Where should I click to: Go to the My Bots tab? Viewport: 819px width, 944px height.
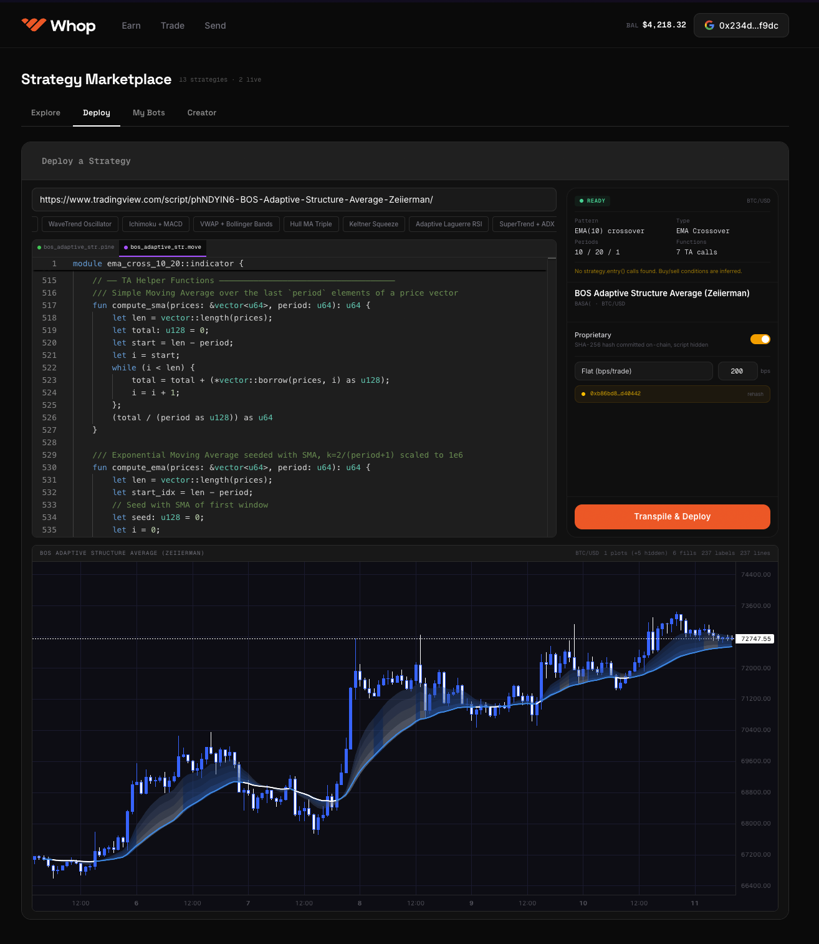click(149, 113)
